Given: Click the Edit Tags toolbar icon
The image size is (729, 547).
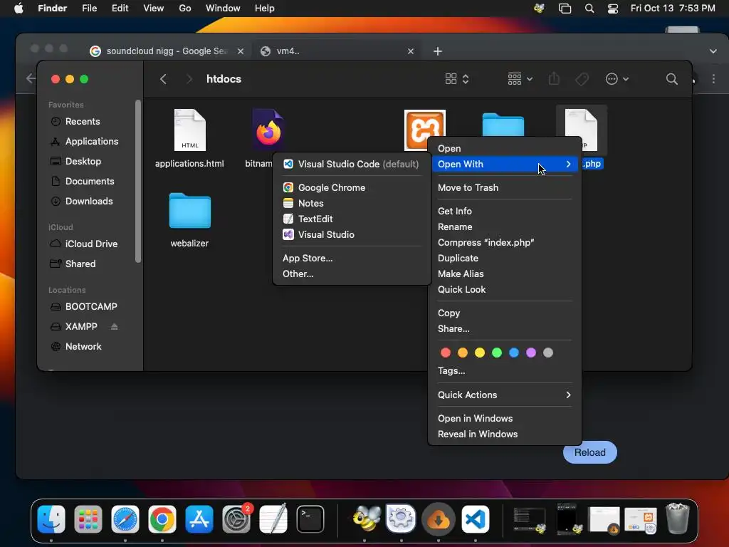Looking at the screenshot, I should (x=582, y=79).
